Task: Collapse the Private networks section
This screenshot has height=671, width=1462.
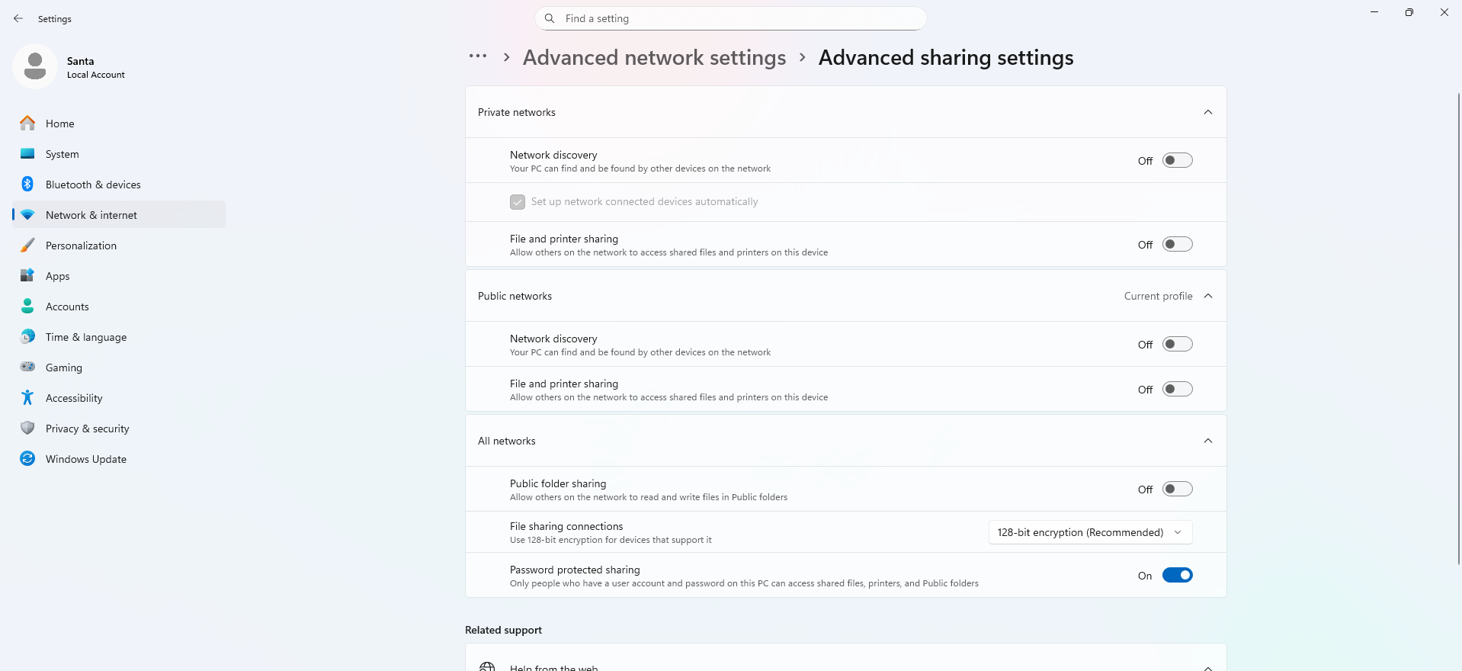Action: (x=1208, y=112)
